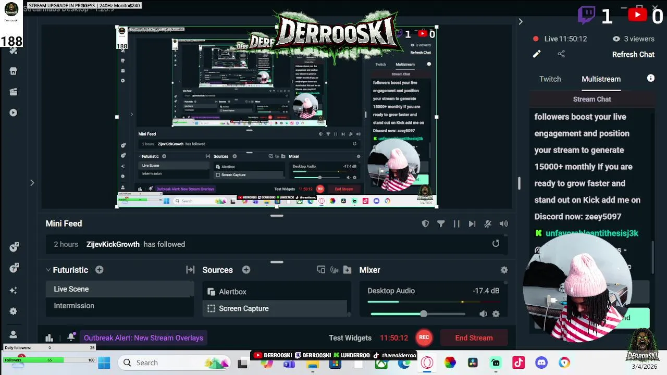Click unfavorableantithesisj3k chat username
Viewport: 667px width, 375px height.
[x=591, y=233]
